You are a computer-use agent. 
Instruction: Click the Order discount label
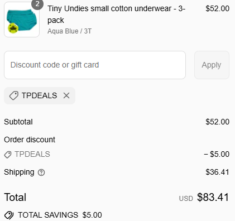30,140
